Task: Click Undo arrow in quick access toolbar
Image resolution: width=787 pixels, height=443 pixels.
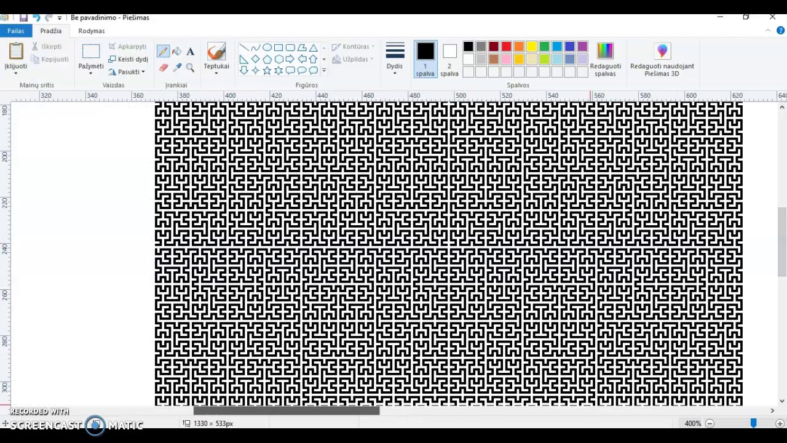Action: coord(36,18)
